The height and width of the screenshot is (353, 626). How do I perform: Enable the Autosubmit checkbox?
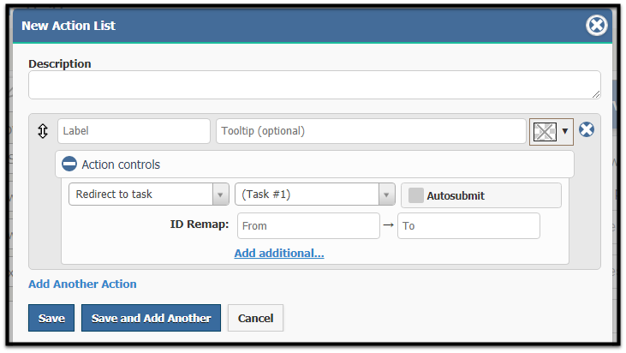(415, 195)
